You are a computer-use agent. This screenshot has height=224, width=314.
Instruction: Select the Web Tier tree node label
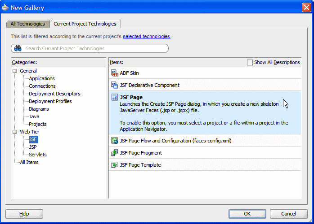pyautogui.click(x=30, y=132)
